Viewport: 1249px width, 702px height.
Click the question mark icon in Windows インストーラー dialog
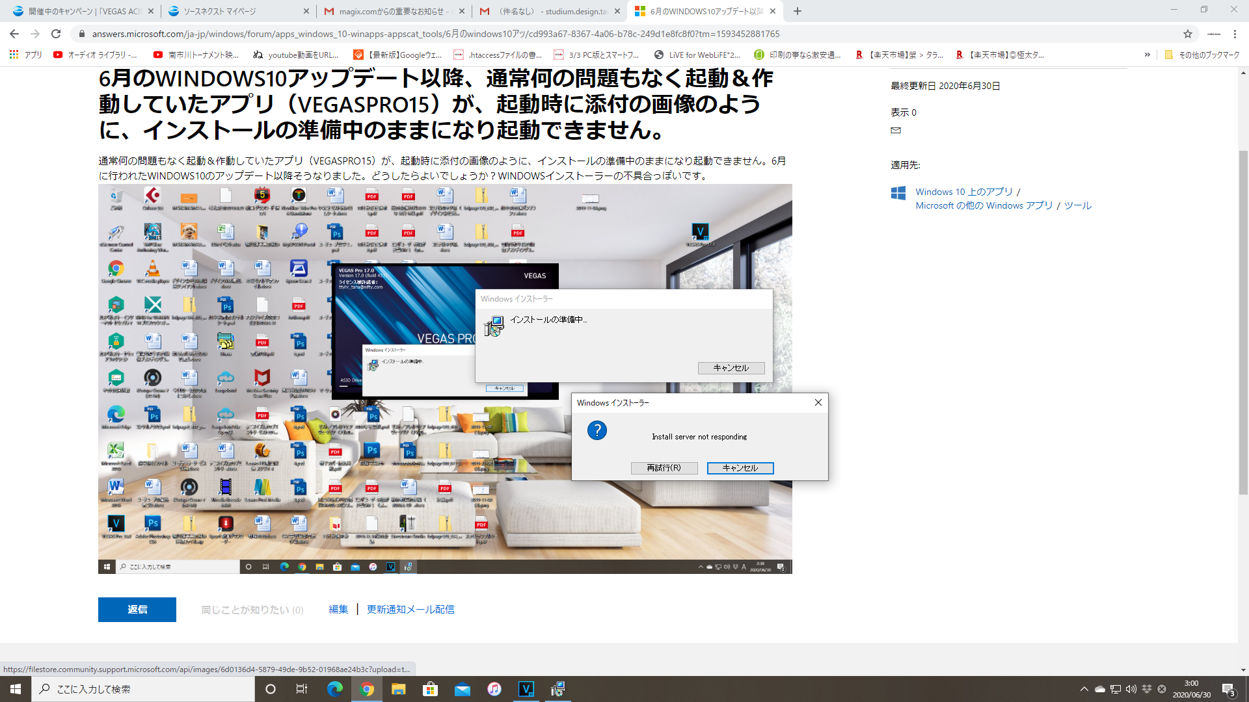(x=597, y=430)
